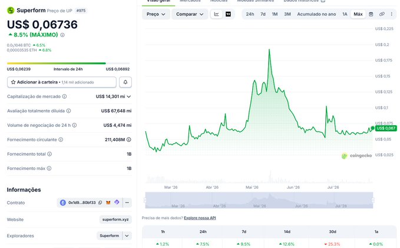Select the 24h chart range
400x248 pixels.
250,14
